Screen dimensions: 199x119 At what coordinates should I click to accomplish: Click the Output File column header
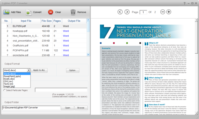click(74, 21)
